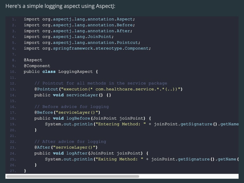244x183 pixels.
Task: Click the heading text mentioning AspectJ
Action: click(x=60, y=6)
